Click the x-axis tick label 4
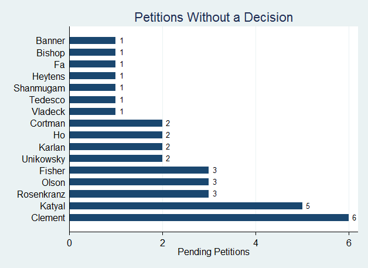 [255, 242]
